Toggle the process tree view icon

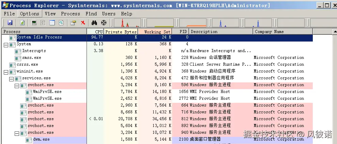pyautogui.click(x=43, y=23)
